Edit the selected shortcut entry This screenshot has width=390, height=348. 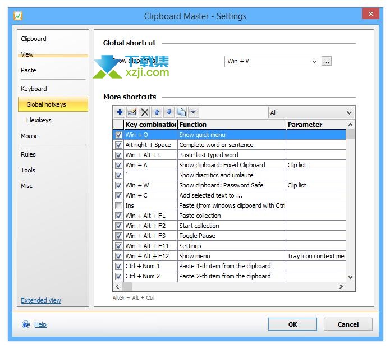pos(132,112)
